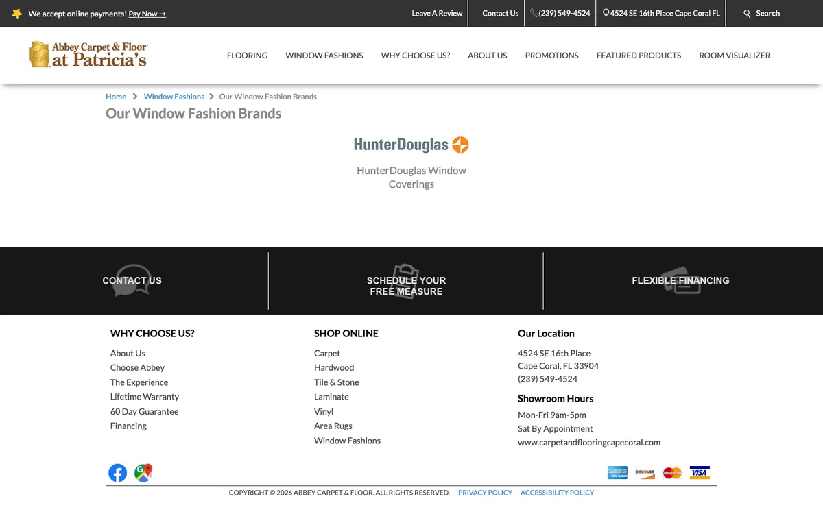Screen dimensions: 823x514
Task: Click the Pay Now link
Action: [x=147, y=14]
